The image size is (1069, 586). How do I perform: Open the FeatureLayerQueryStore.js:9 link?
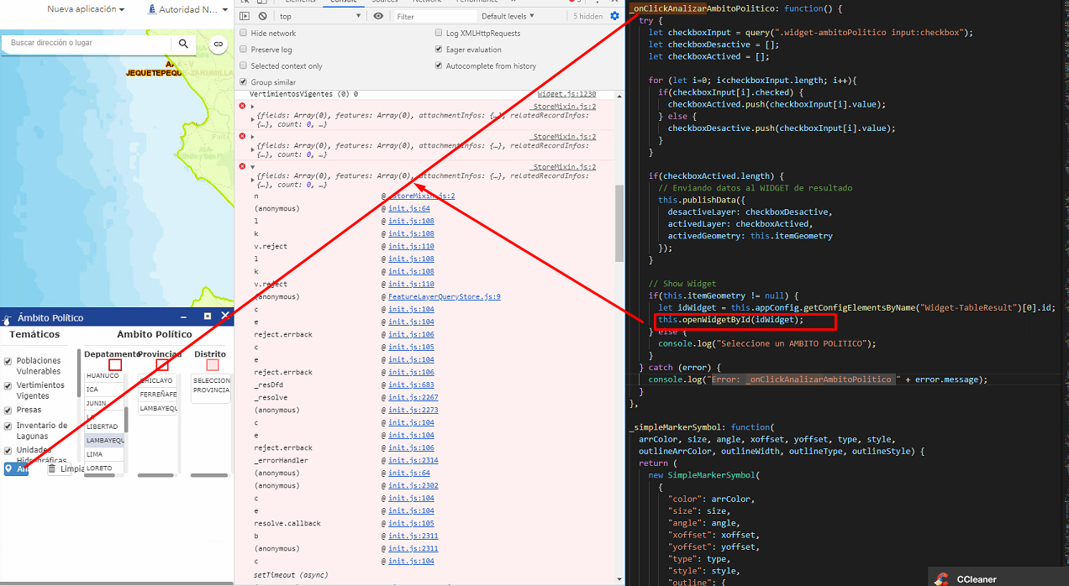coord(445,296)
